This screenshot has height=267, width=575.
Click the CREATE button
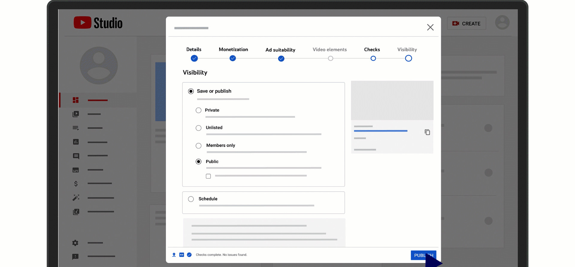(466, 24)
